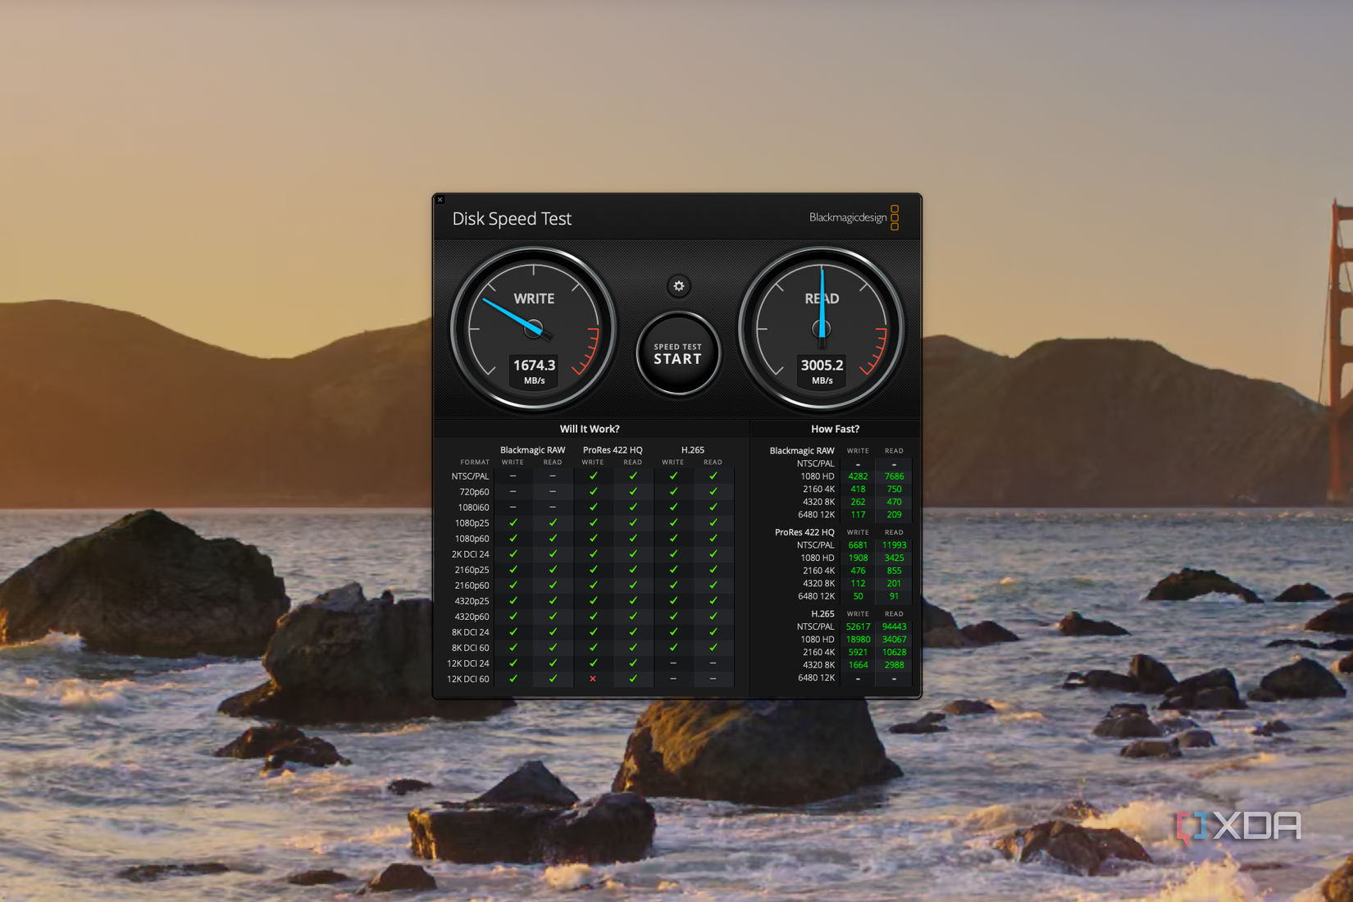Select the ProRes 2160 4K write value 476

pos(858,571)
